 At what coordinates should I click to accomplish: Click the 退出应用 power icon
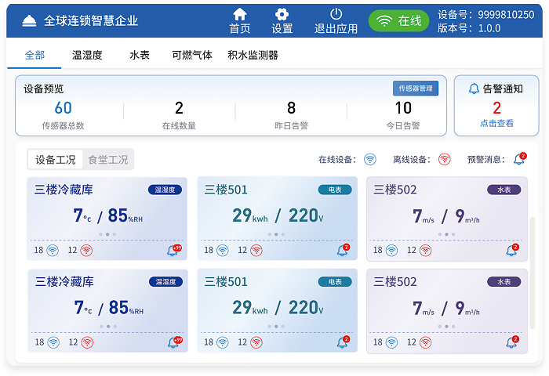[x=336, y=14]
